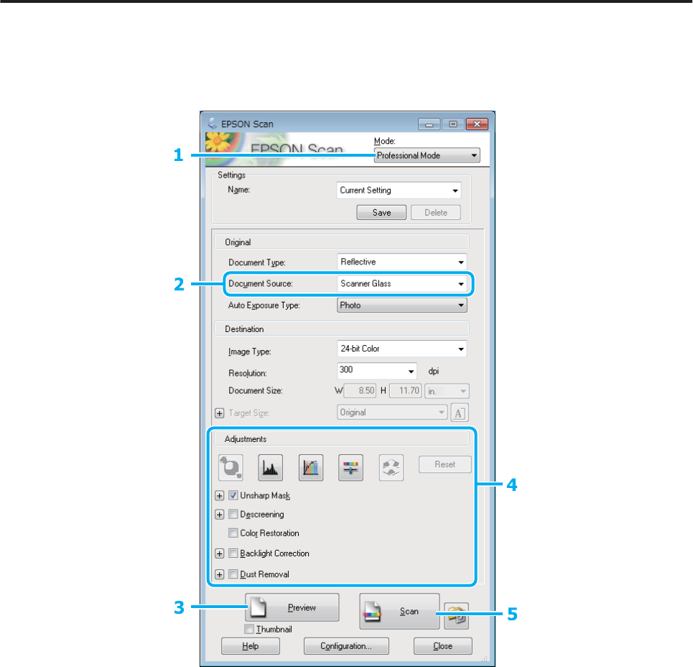Image resolution: width=693 pixels, height=667 pixels.
Task: Open the Image Type dropdown
Action: click(401, 349)
